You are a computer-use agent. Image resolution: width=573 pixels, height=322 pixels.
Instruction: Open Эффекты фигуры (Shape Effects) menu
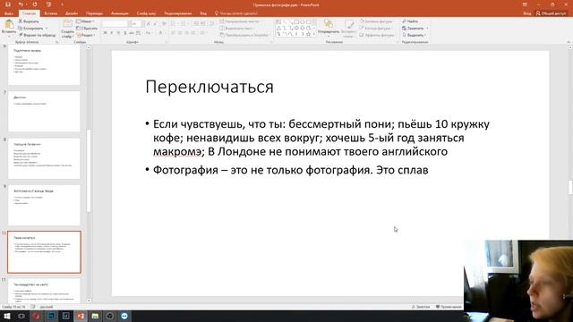point(377,35)
